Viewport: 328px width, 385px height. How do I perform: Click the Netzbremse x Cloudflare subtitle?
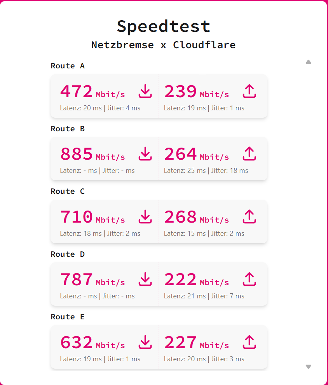[163, 45]
